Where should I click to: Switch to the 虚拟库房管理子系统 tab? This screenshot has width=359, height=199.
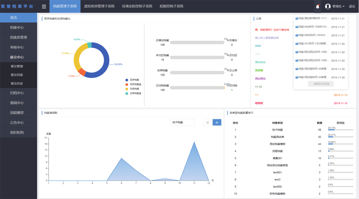[99, 6]
